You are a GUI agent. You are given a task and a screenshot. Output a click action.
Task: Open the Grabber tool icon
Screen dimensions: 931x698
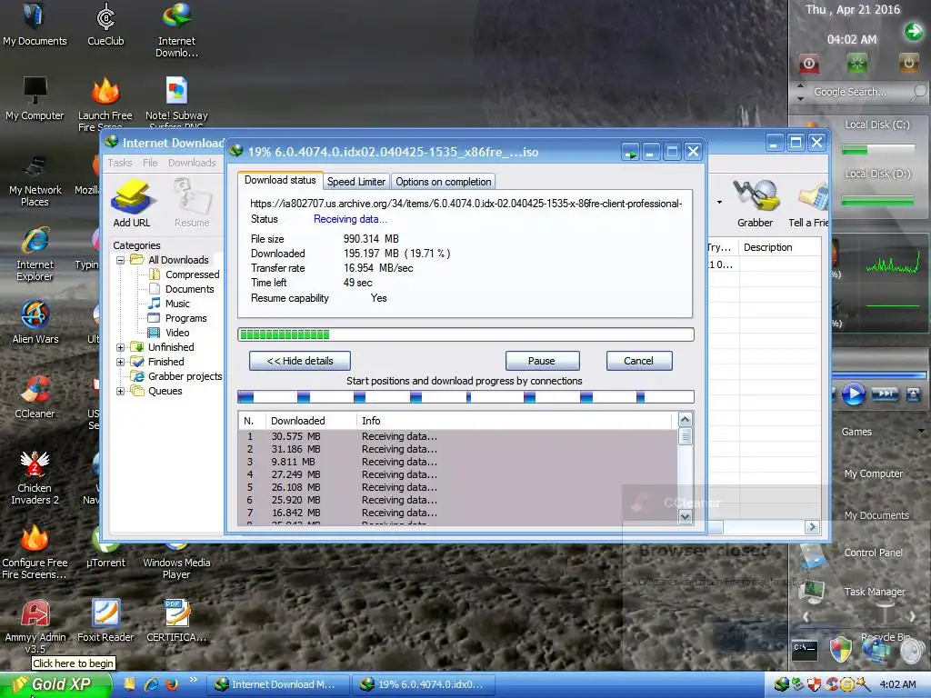(x=756, y=203)
